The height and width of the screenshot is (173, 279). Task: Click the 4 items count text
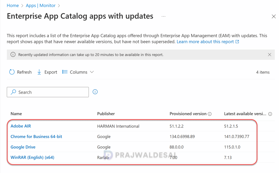point(263,72)
